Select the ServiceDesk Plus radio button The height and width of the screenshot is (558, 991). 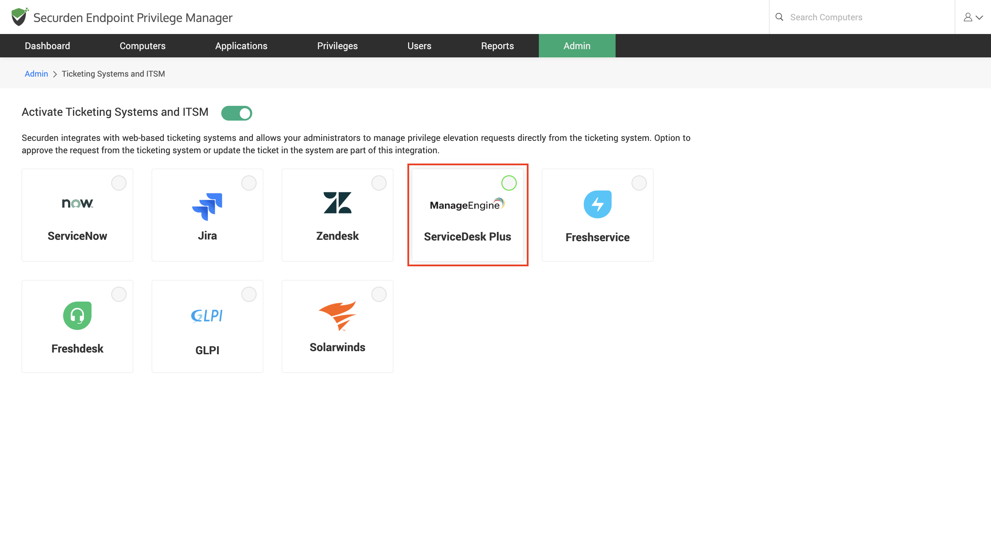509,183
